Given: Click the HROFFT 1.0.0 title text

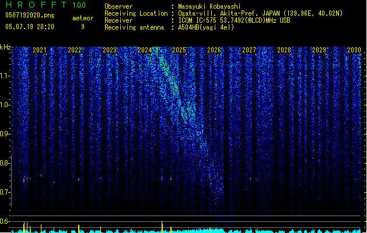Looking at the screenshot, I should click(x=46, y=5).
